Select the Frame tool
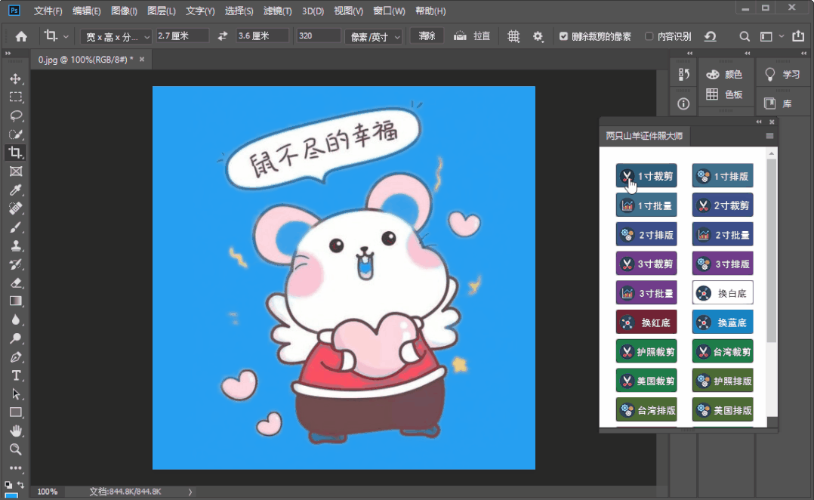This screenshot has width=814, height=500. (16, 171)
